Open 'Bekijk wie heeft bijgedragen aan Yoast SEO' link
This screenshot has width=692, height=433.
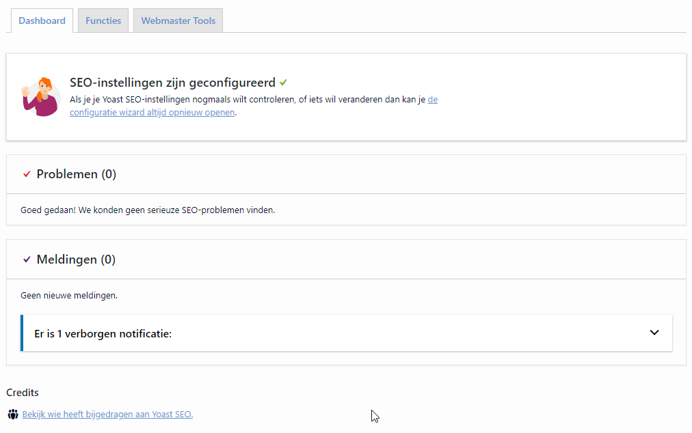point(107,415)
